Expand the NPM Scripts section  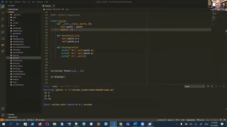(x=13, y=117)
